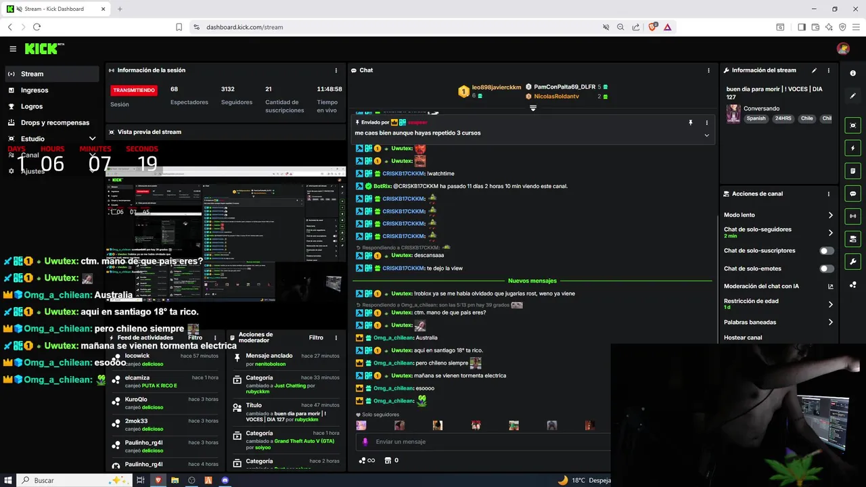
Task: Bookmark page with address bar bookmark icon
Action: (179, 27)
